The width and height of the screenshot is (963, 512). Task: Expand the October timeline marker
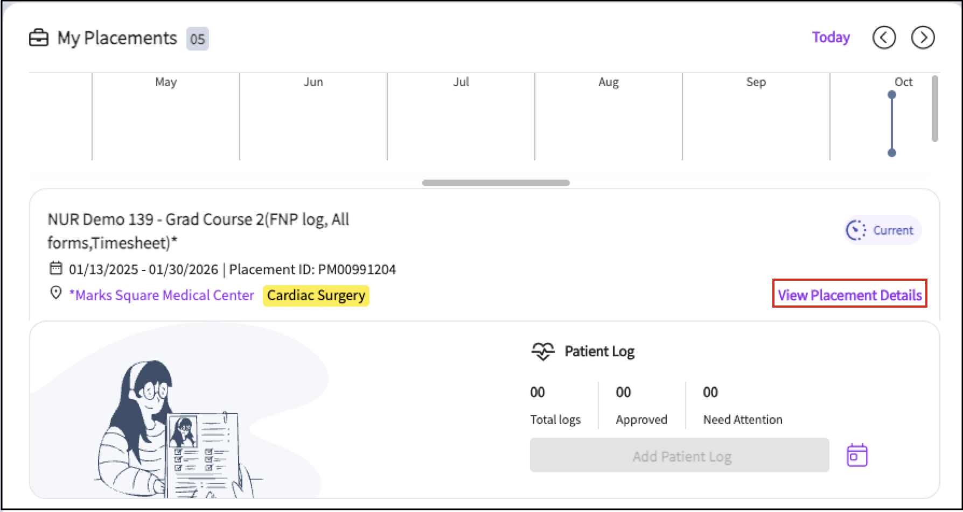pyautogui.click(x=892, y=124)
